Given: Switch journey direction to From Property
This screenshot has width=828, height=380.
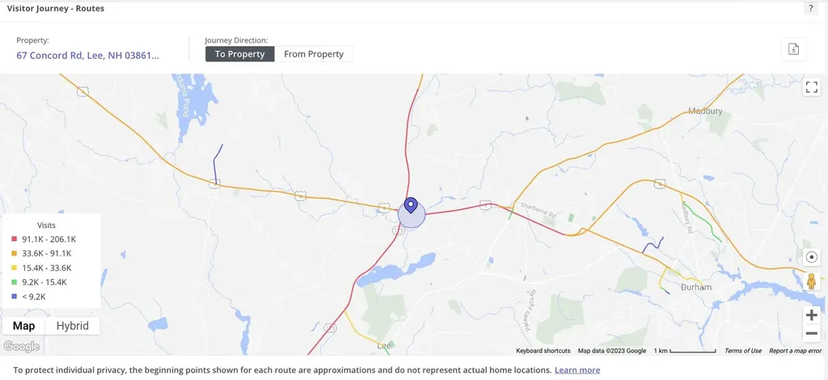Looking at the screenshot, I should click(x=314, y=54).
